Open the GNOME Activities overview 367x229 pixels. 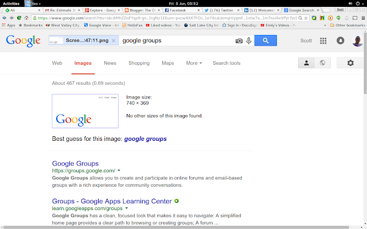(11, 4)
